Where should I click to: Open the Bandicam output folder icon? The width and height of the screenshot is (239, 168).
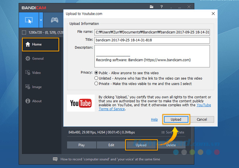pyautogui.click(x=152, y=7)
